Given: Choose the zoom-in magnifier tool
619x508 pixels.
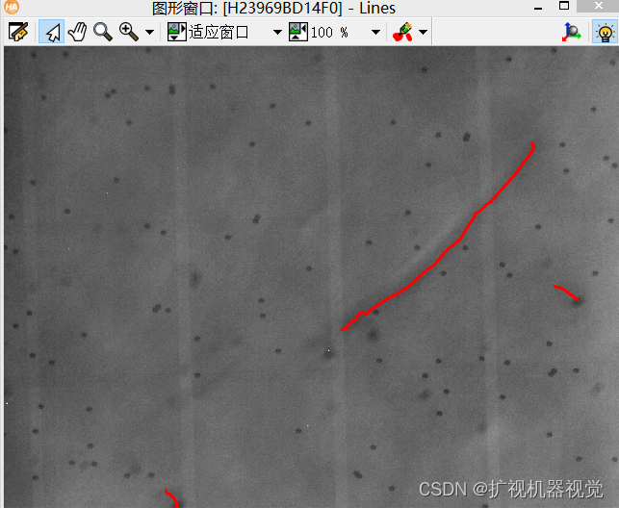Looking at the screenshot, I should coord(129,32).
